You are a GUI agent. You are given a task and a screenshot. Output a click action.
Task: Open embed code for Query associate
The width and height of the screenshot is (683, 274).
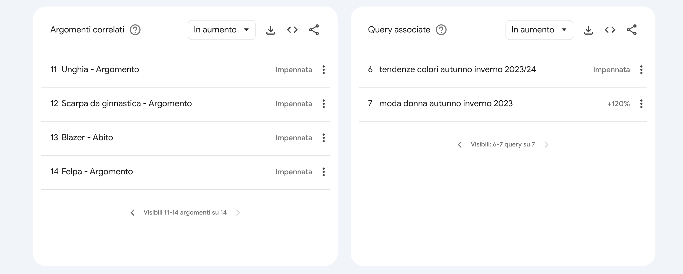tap(610, 30)
